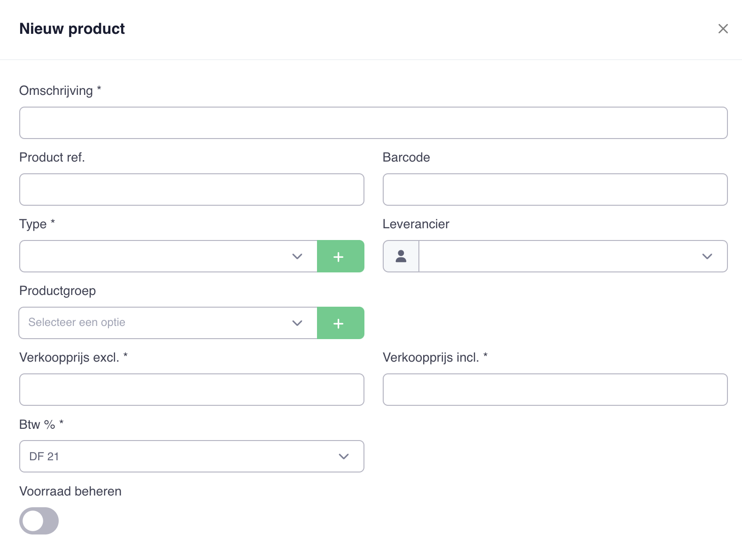Click the Nieuw product heading
This screenshot has height=542, width=742.
pyautogui.click(x=72, y=29)
